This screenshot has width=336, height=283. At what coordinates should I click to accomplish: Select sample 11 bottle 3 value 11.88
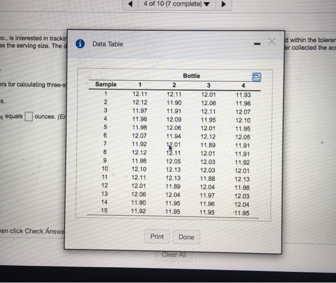point(207,179)
